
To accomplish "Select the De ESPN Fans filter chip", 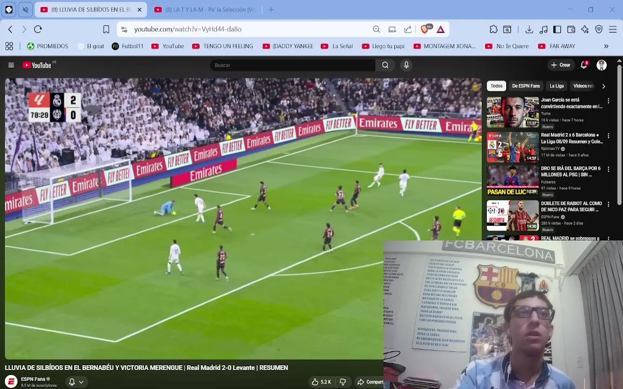I will (526, 86).
